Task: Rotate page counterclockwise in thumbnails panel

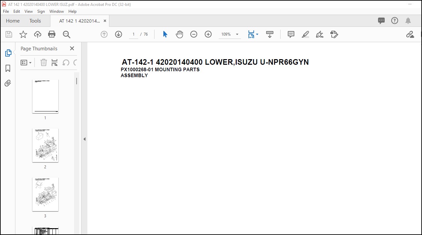Action: [66, 62]
